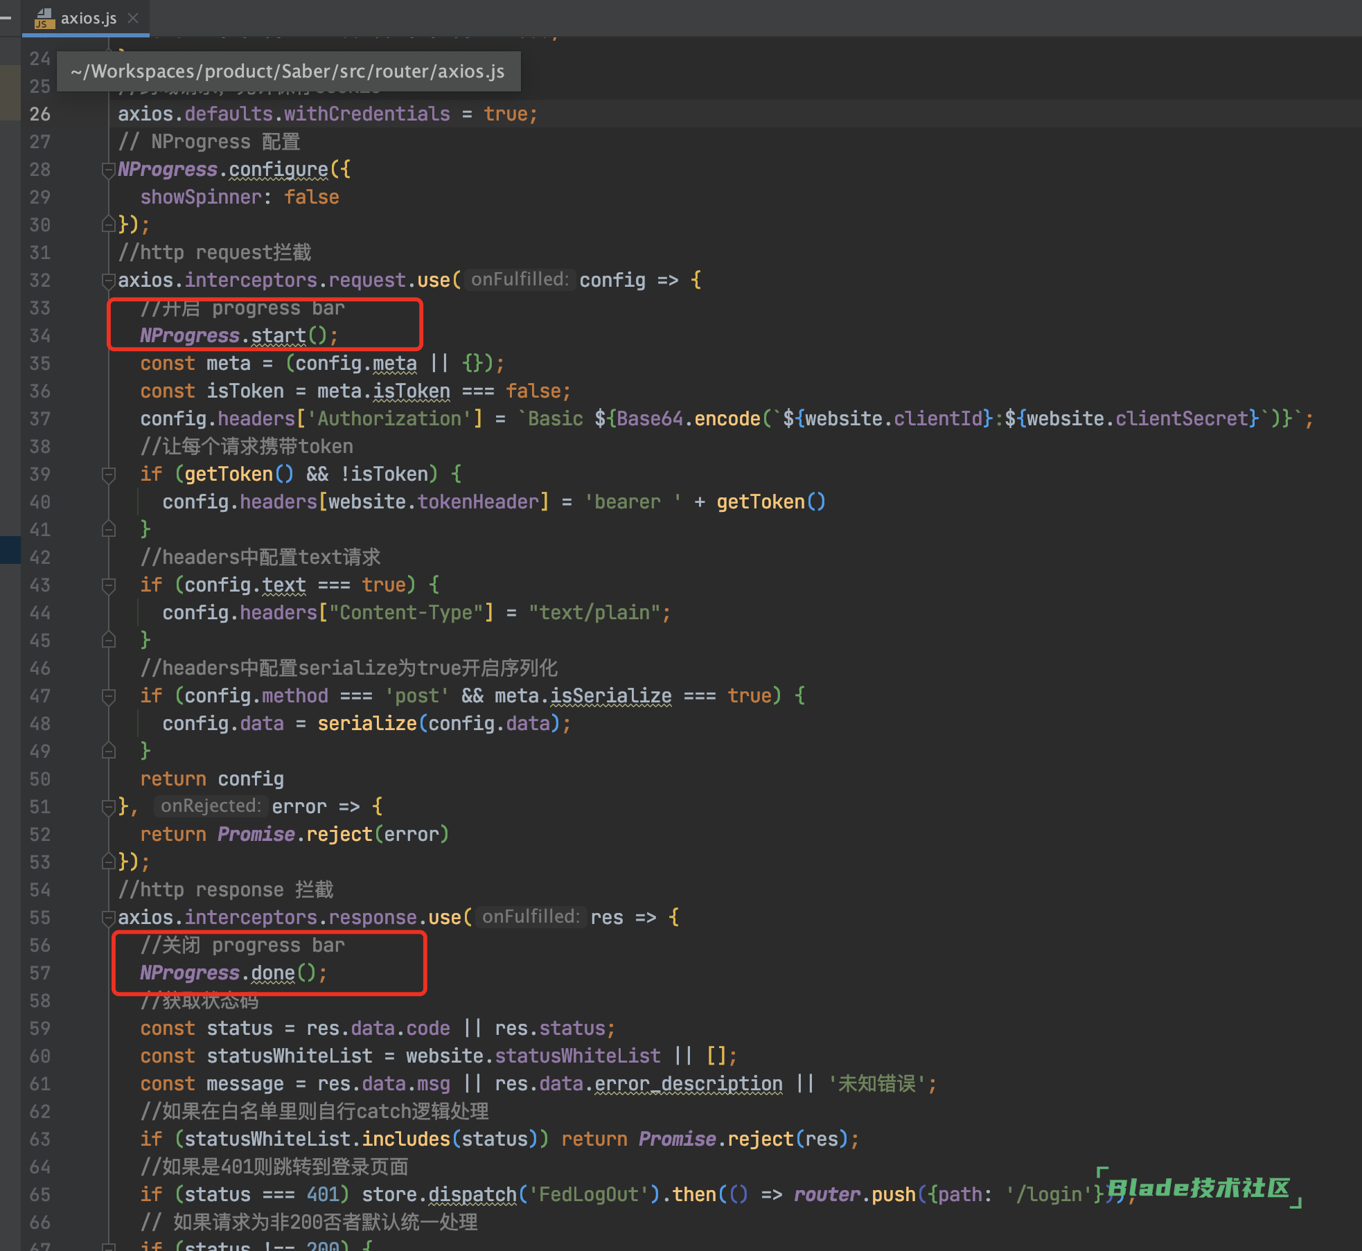Click the fold end marker at line 53
Screen dimensions: 1362x1251
(x=108, y=862)
